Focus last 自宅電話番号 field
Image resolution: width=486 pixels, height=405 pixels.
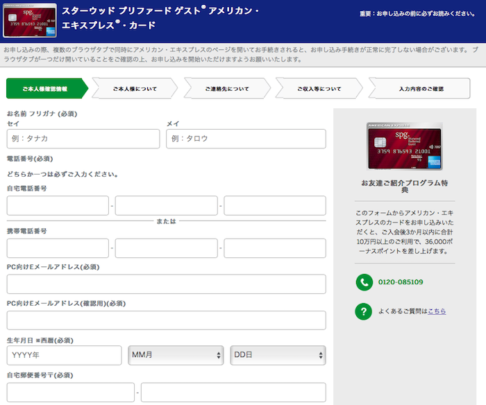pyautogui.click(x=275, y=205)
